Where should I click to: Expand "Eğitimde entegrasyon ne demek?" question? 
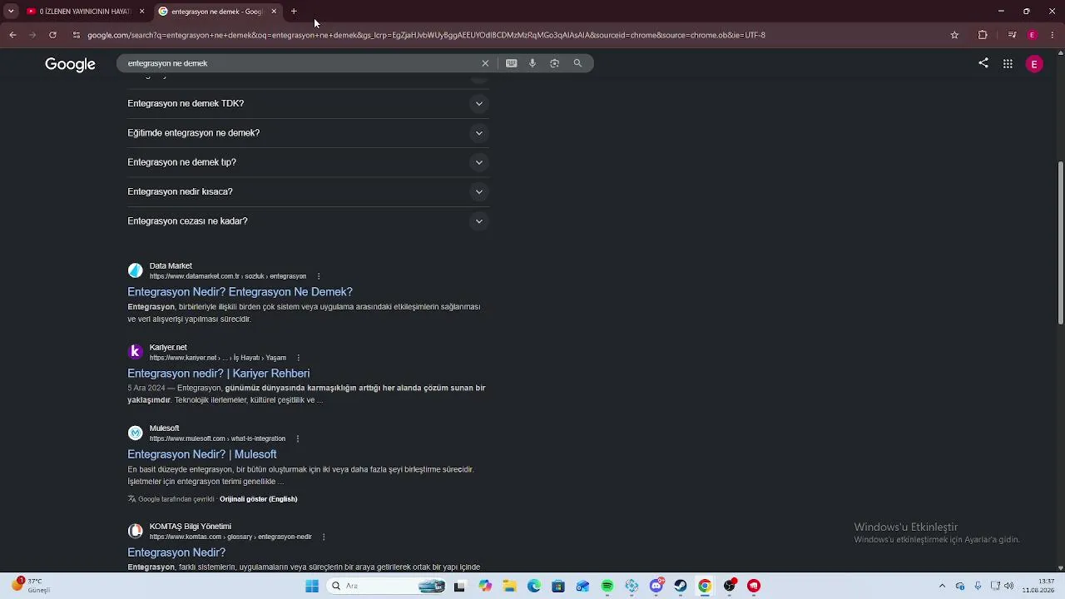pyautogui.click(x=307, y=133)
